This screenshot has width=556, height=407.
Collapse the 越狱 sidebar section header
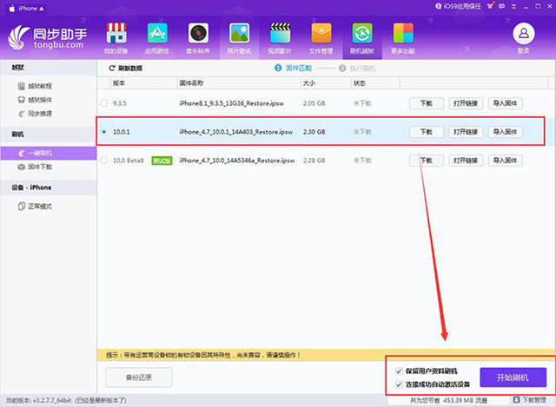pyautogui.click(x=49, y=68)
